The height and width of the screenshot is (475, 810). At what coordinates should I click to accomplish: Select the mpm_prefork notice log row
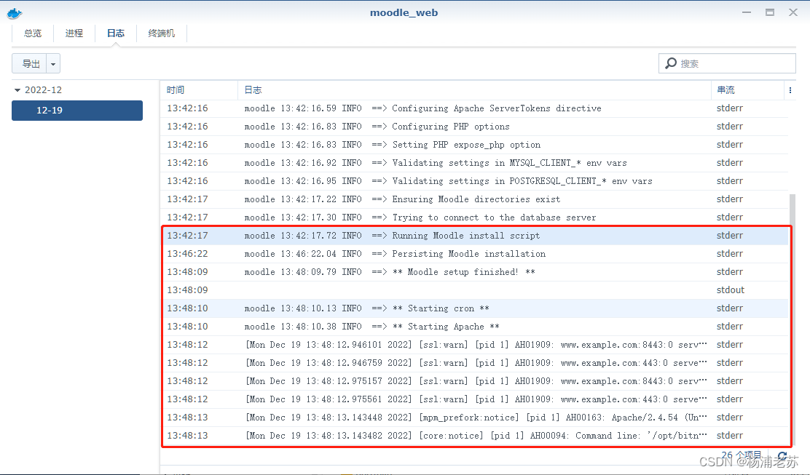pyautogui.click(x=474, y=418)
